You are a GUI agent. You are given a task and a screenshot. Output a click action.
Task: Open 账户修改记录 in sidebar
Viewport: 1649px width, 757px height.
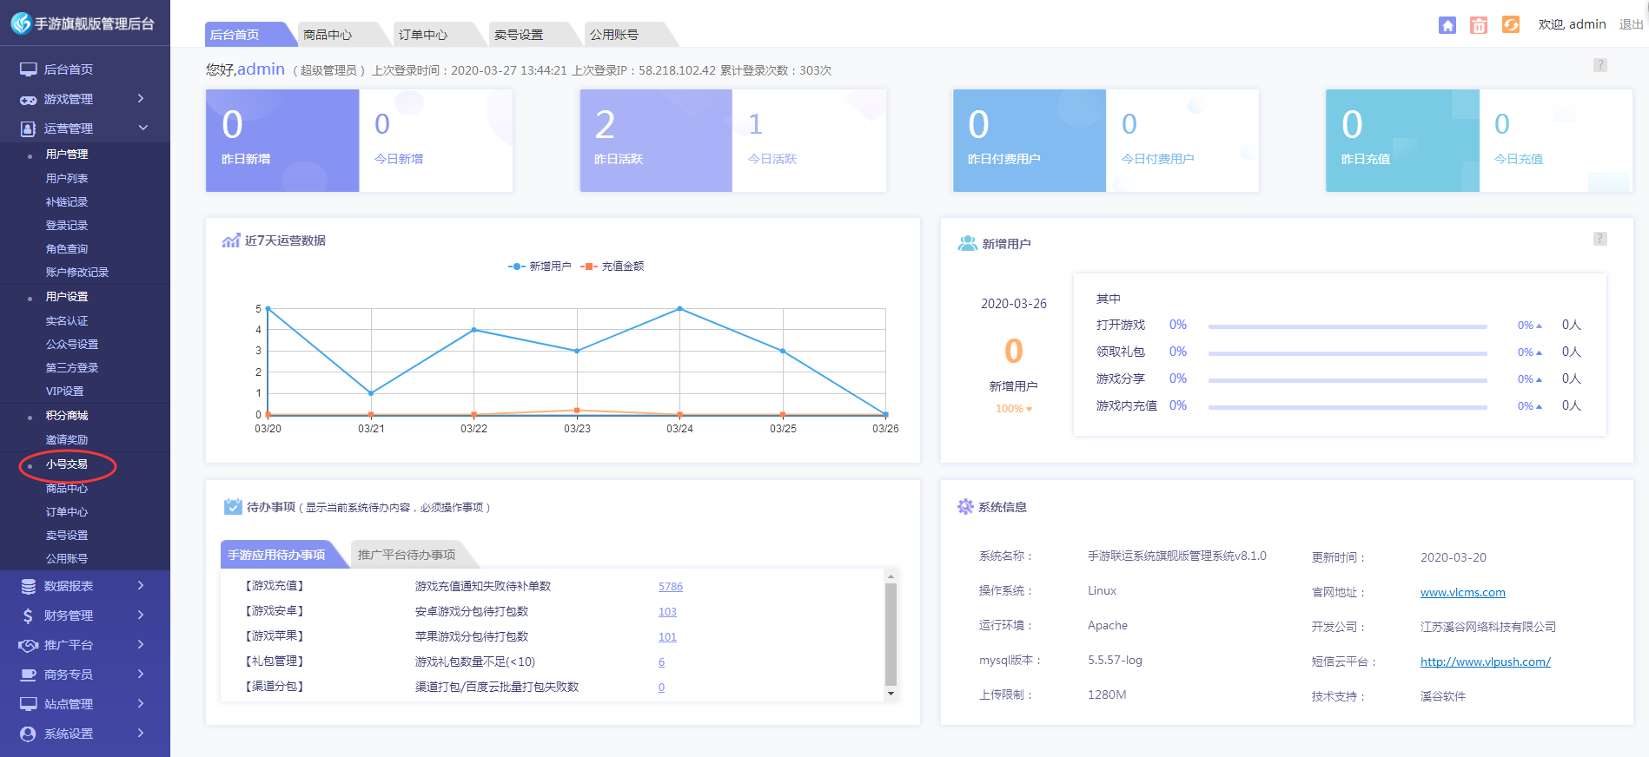pos(77,273)
